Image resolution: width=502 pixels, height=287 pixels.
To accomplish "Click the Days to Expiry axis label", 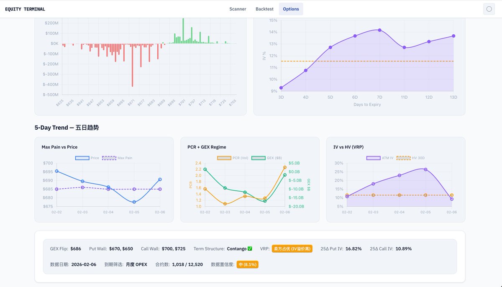I will tap(367, 105).
